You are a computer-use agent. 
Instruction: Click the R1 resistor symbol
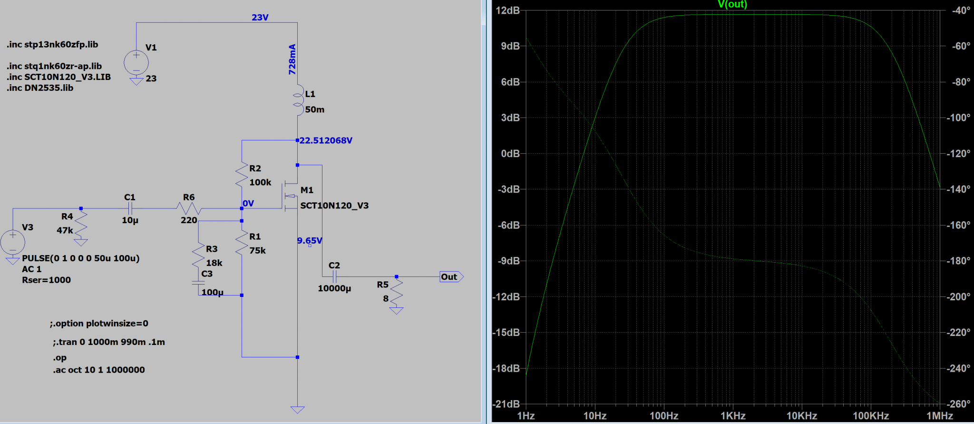242,243
